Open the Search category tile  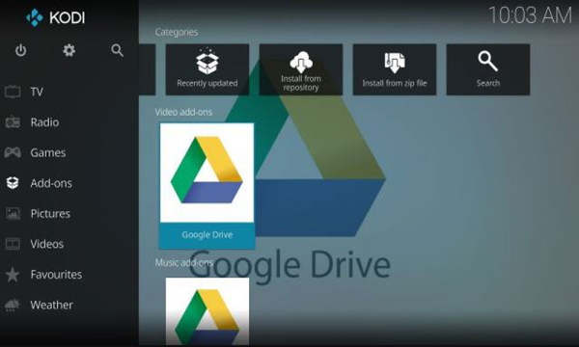coord(488,69)
